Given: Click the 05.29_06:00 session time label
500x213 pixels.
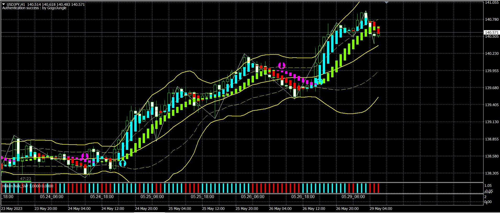Looking at the screenshot, I should pyautogui.click(x=353, y=197).
